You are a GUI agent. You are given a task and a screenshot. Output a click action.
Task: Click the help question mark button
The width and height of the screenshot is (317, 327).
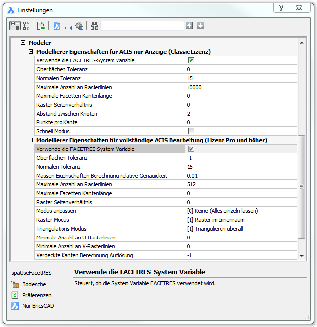pyautogui.click(x=280, y=8)
